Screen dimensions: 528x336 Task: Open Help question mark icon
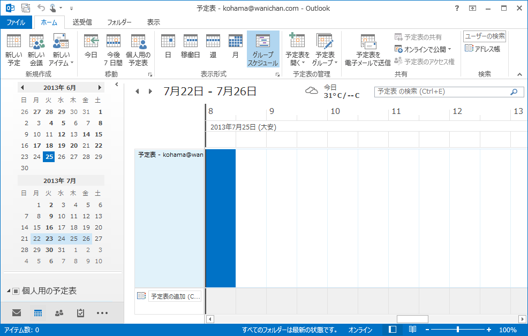pyautogui.click(x=457, y=8)
